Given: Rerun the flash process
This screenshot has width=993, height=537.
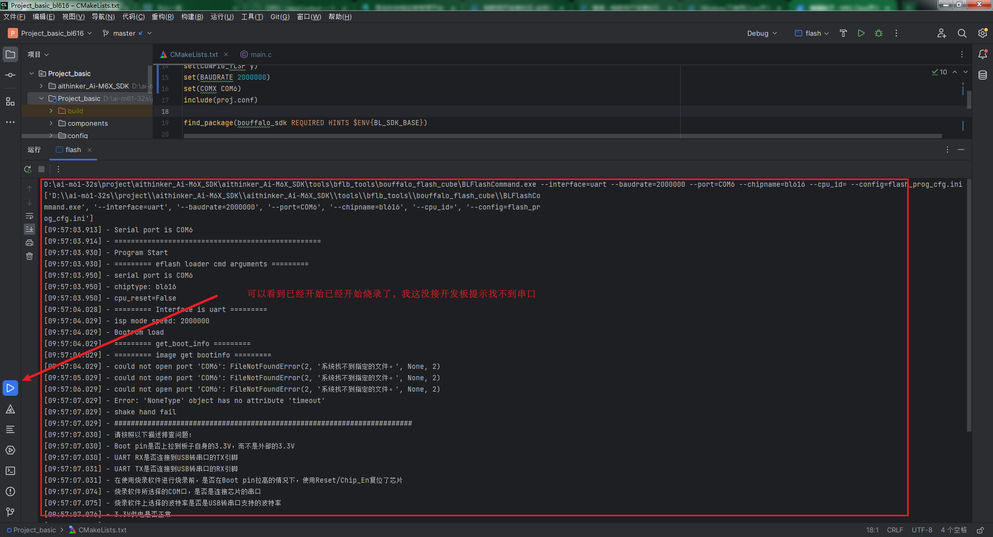Looking at the screenshot, I should [28, 169].
